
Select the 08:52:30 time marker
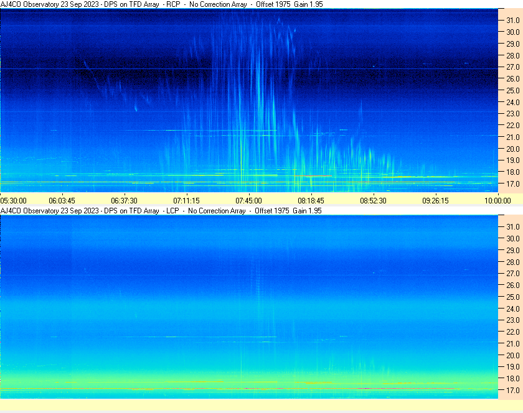click(373, 201)
